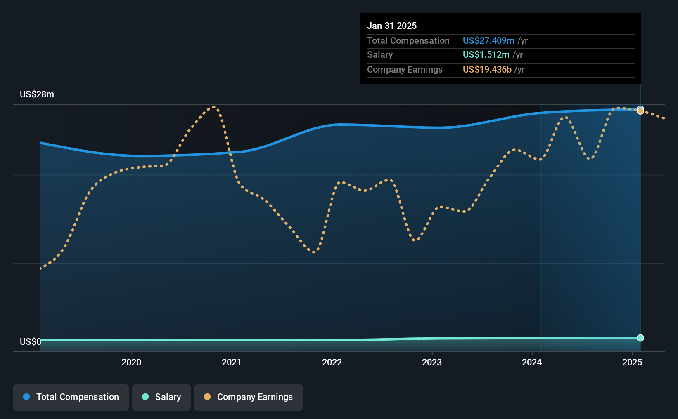Viewport: 678px width, 419px height.
Task: Click the Salary label in tooltip
Action: point(380,54)
